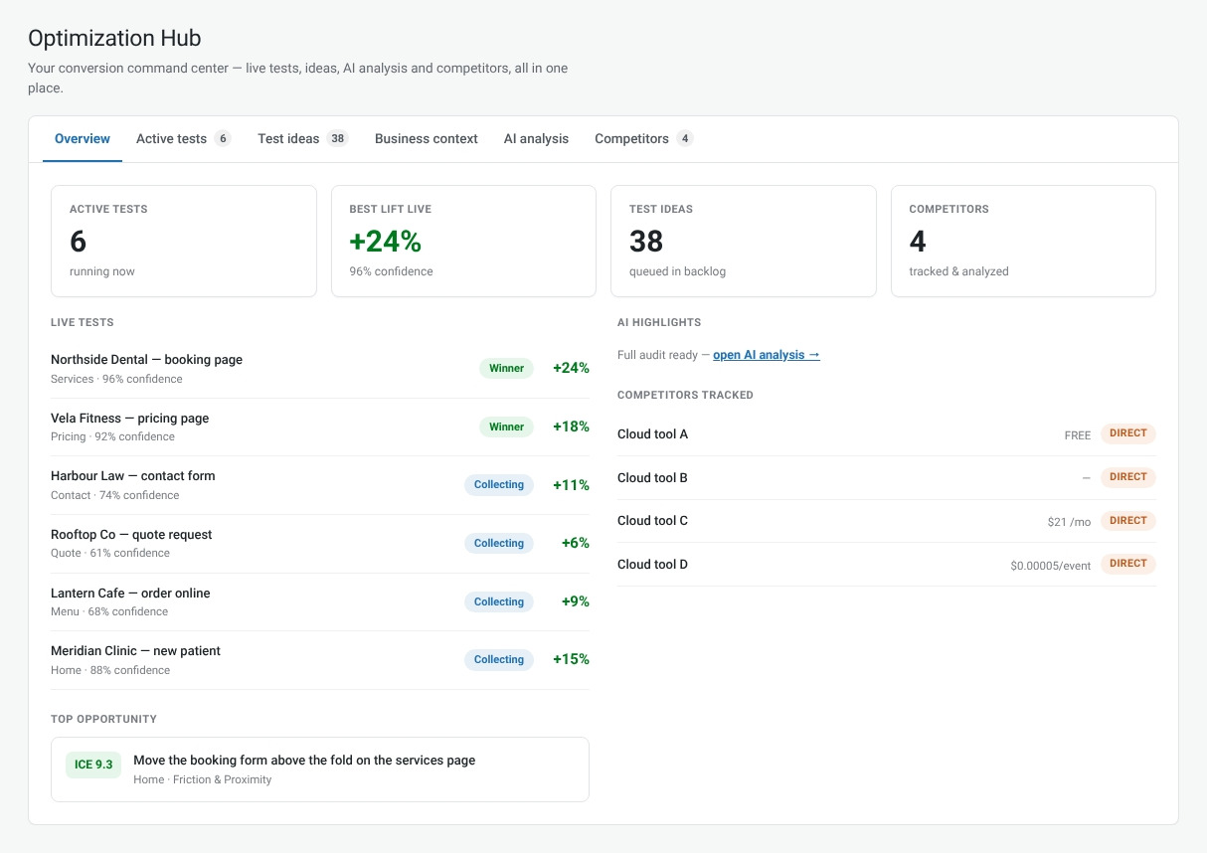Open Meridian Clinic — new patient test
Screen dimensions: 1207x853
[320, 660]
